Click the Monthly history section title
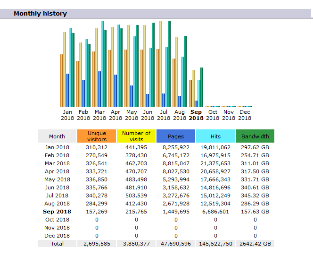Viewport: 313px width, 255px height. coord(40,14)
